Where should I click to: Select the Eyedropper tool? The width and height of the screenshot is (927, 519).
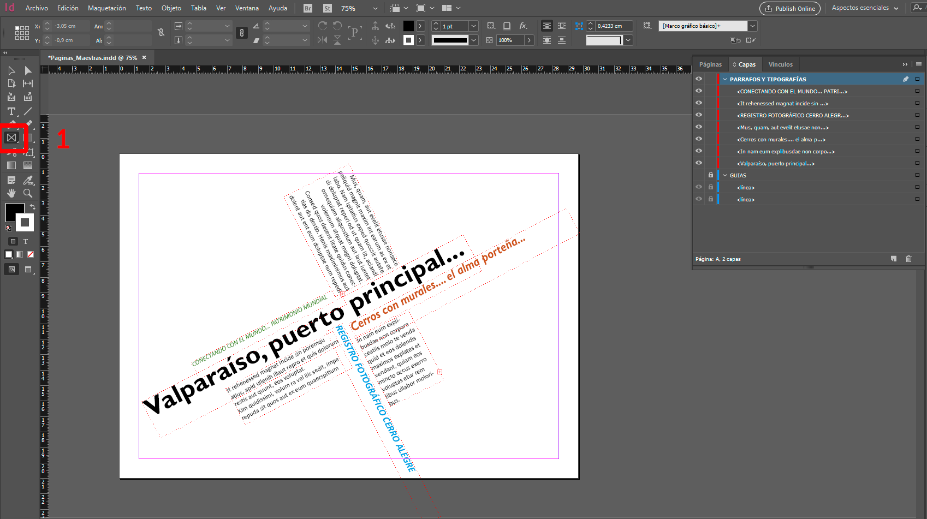[x=28, y=180]
